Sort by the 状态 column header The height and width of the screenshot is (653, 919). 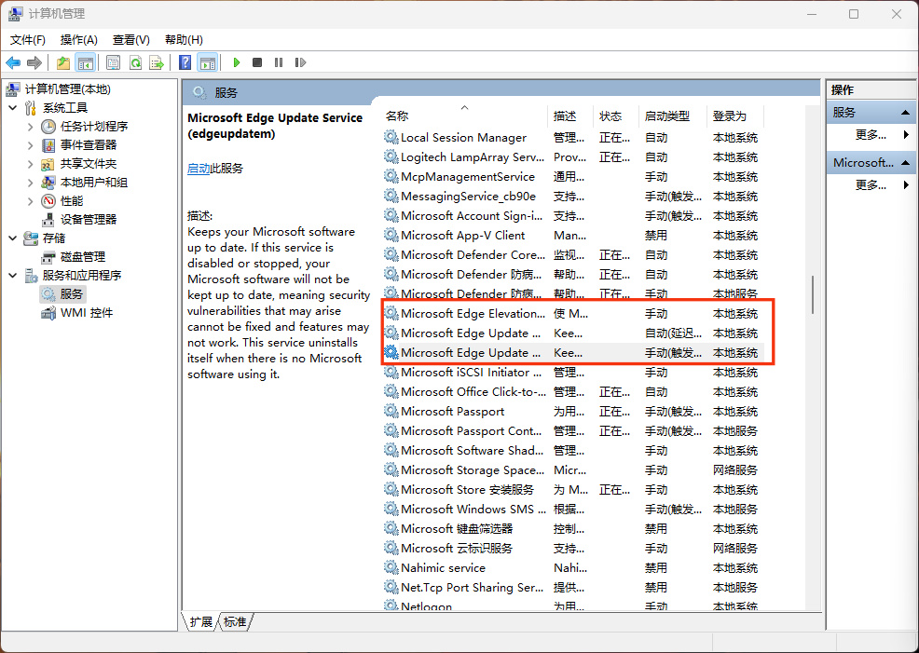616,116
